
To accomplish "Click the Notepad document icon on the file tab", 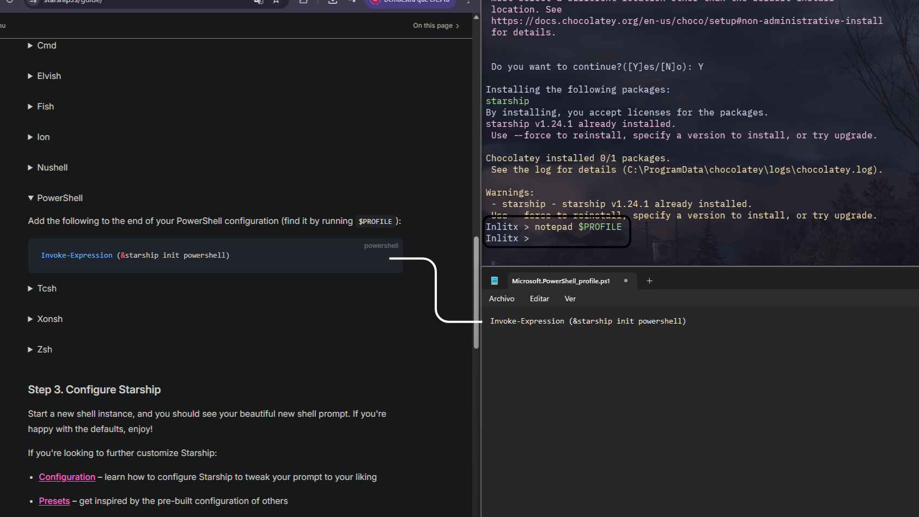I will [x=495, y=281].
